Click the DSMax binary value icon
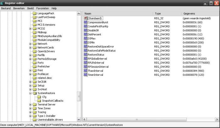The height and width of the screenshot is (128, 220). [x=85, y=38]
